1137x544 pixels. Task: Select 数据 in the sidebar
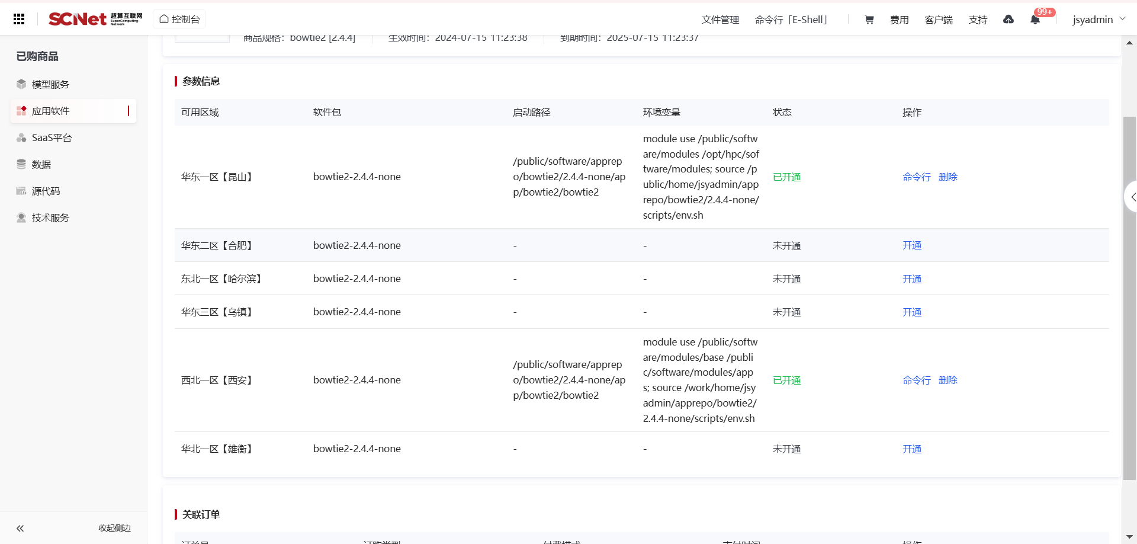[x=41, y=164]
